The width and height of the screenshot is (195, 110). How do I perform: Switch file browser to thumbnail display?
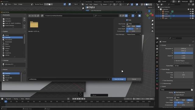pyautogui.click(x=126, y=16)
